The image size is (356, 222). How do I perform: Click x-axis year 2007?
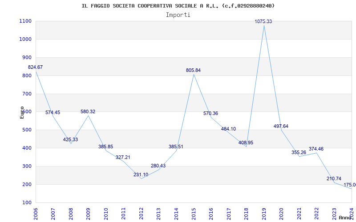pyautogui.click(x=53, y=214)
